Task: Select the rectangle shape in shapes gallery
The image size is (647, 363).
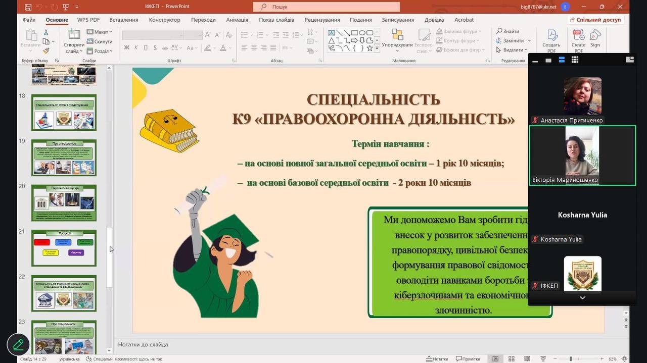Action: (354, 33)
